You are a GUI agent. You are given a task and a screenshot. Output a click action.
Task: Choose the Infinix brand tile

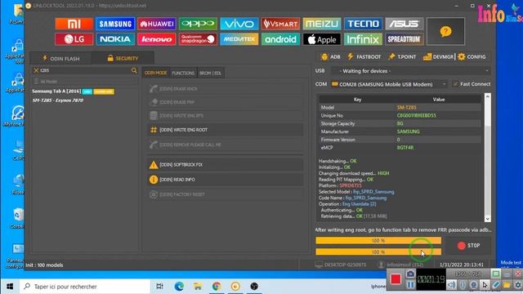coord(363,39)
